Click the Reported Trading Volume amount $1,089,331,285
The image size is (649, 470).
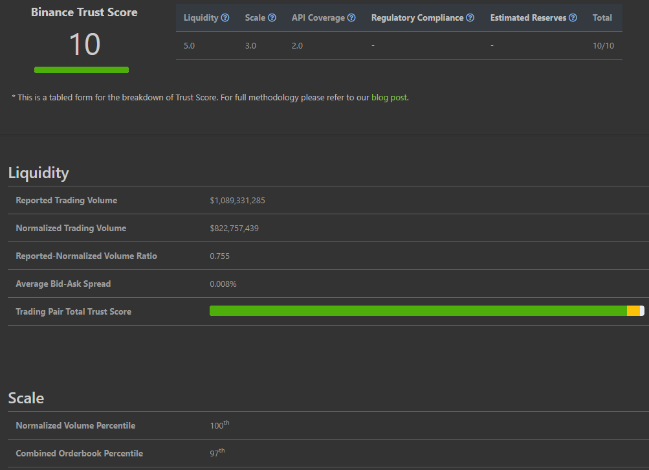tap(237, 201)
